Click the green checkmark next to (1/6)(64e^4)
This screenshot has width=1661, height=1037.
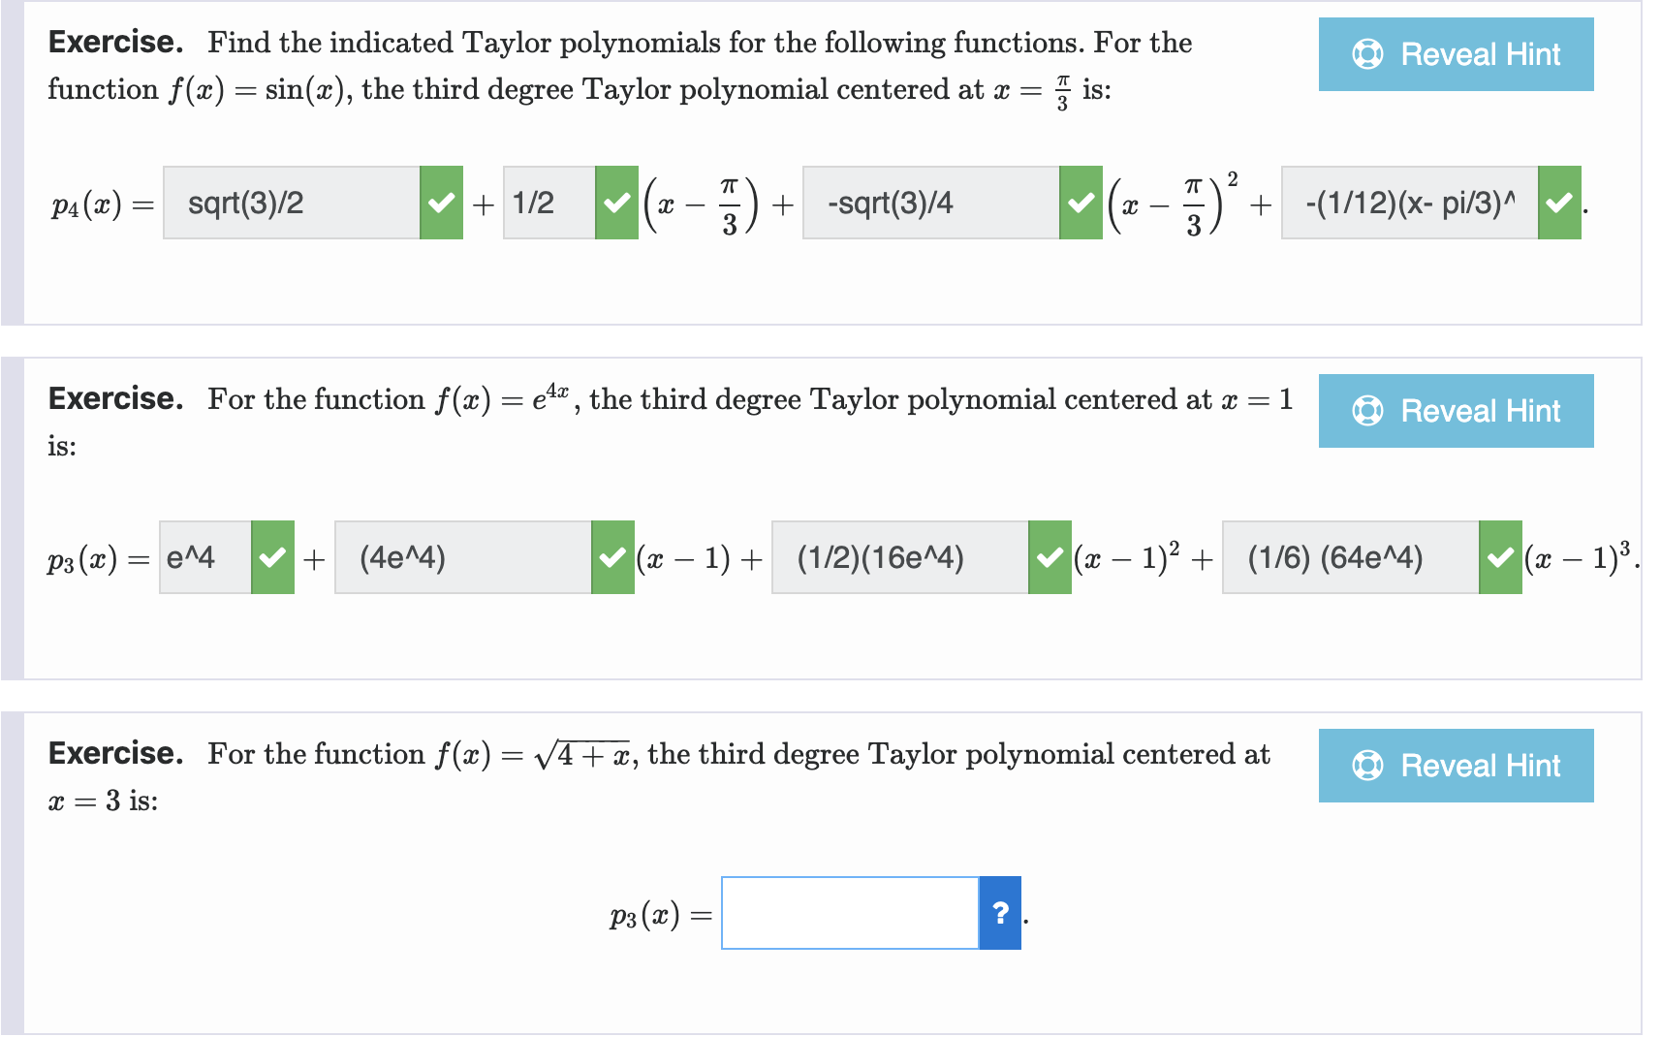tap(1499, 558)
